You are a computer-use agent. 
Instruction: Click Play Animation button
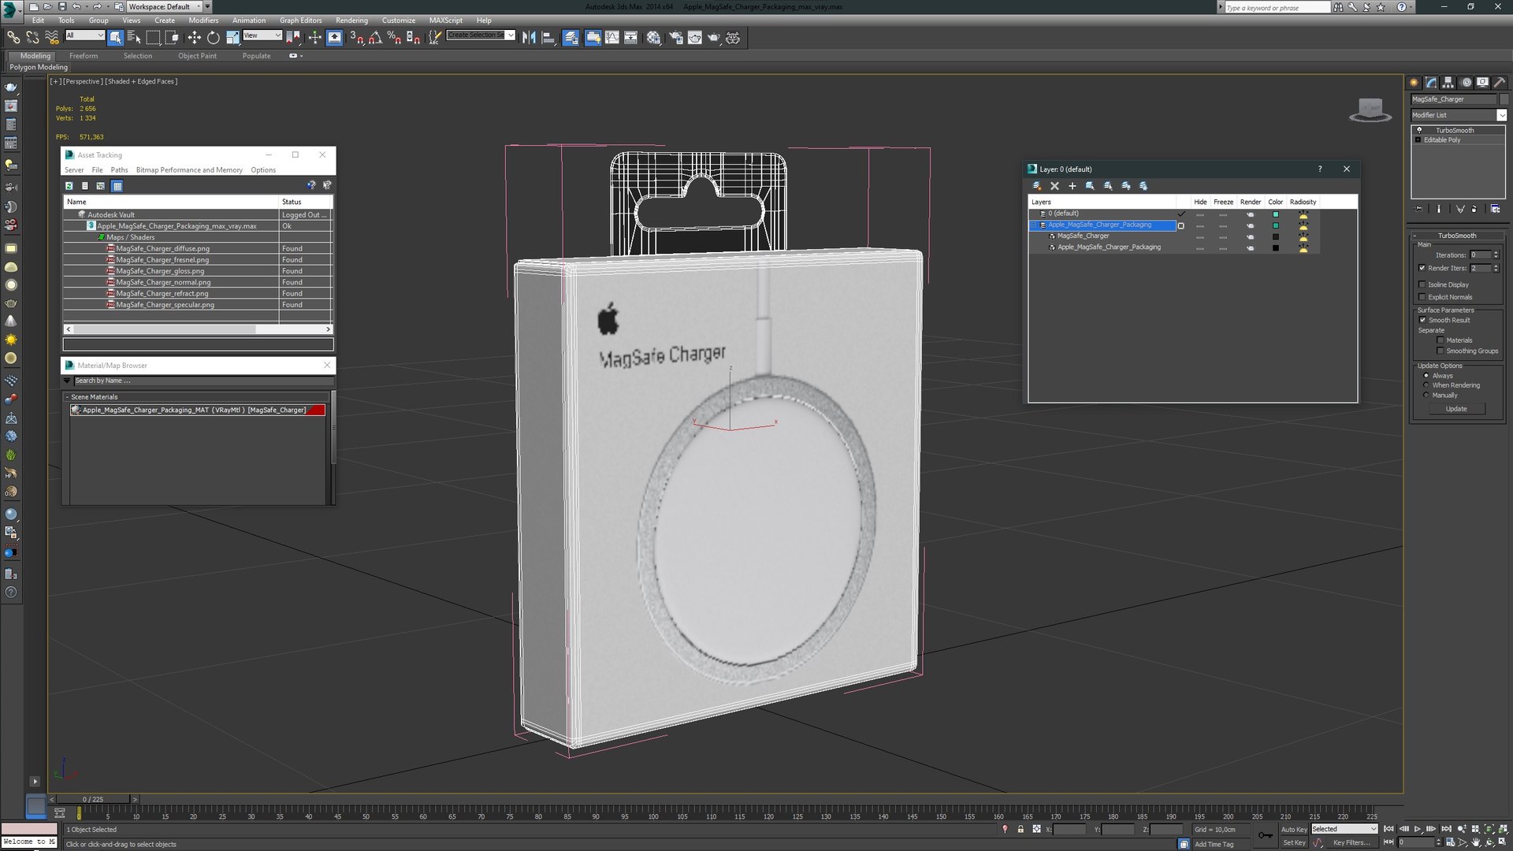click(x=1418, y=829)
